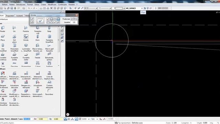Open the redo history dropdown arrow

click(x=37, y=8)
